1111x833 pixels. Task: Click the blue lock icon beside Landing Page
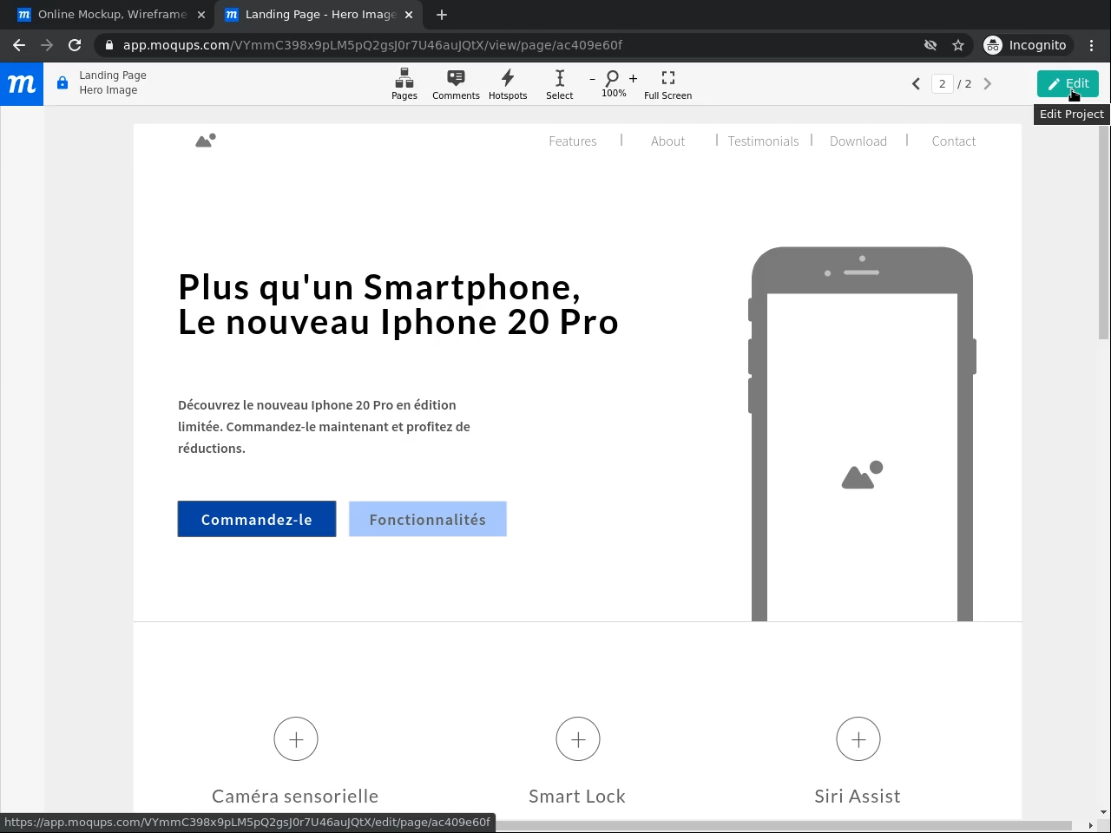(62, 83)
